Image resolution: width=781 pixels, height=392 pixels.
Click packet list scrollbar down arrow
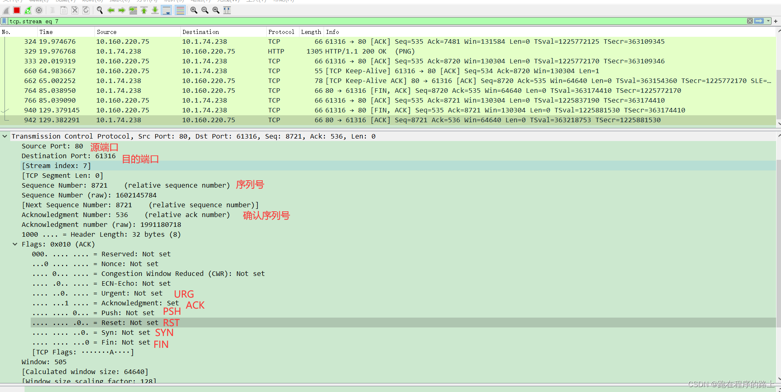point(779,123)
